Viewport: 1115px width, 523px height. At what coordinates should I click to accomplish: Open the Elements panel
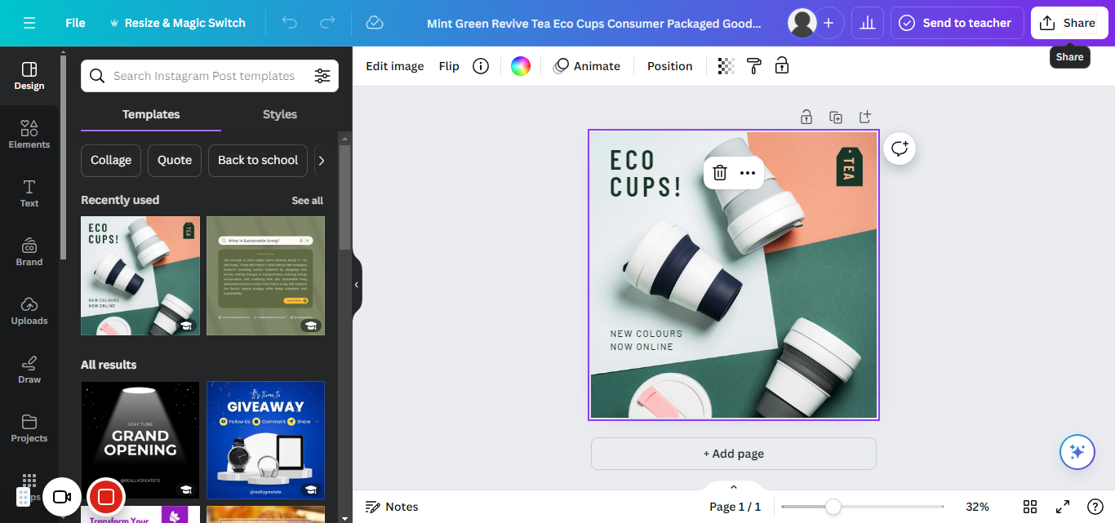pyautogui.click(x=29, y=134)
